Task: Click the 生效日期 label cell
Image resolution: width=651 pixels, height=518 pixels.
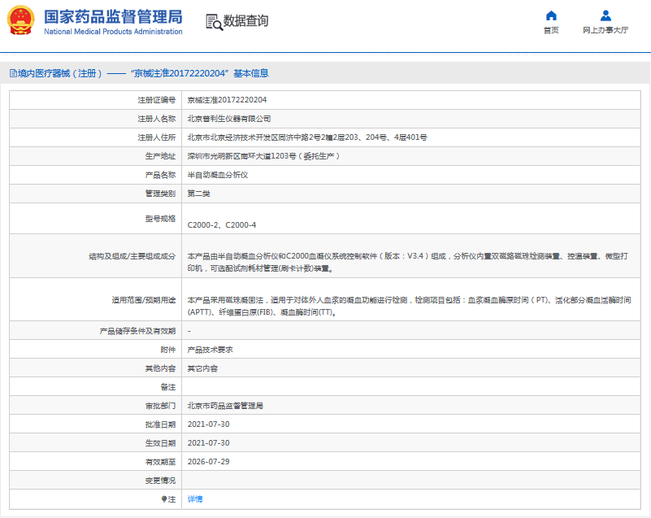Action: pyautogui.click(x=95, y=443)
